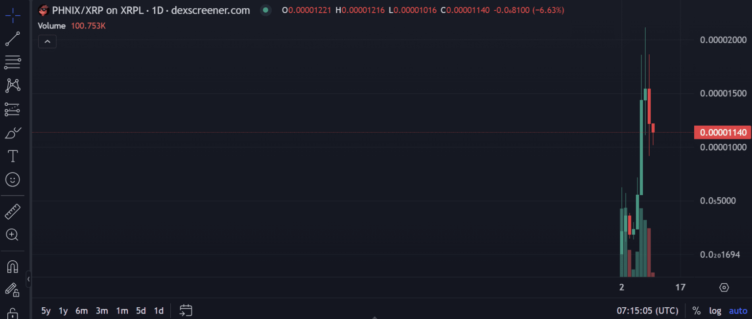The image size is (752, 319).
Task: Toggle log scale mode
Action: click(715, 311)
